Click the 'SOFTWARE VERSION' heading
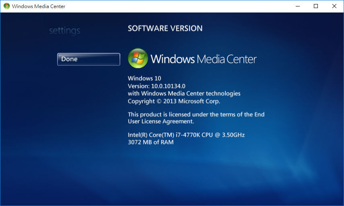The height and width of the screenshot is (206, 344). 165,28
